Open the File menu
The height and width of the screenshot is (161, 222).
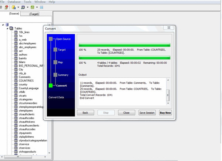pyautogui.click(x=2, y=2)
